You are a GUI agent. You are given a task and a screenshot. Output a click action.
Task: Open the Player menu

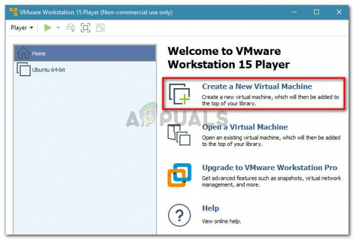coord(22,28)
